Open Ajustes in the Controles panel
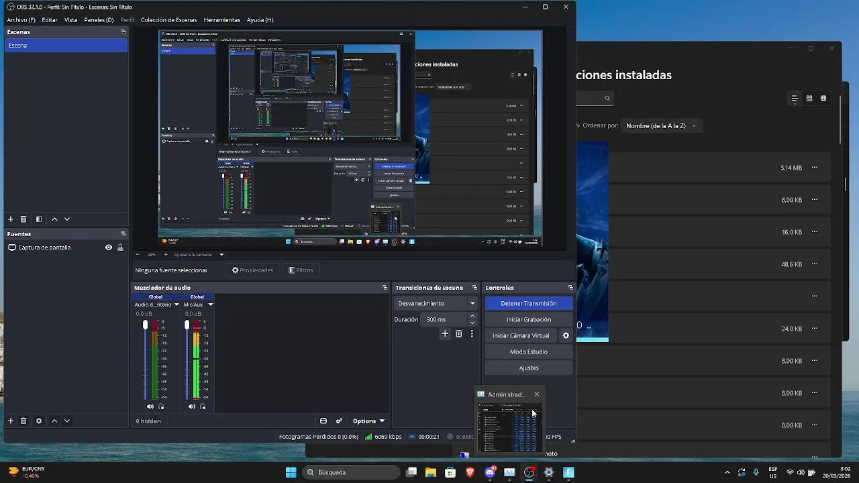The image size is (859, 483). 529,368
